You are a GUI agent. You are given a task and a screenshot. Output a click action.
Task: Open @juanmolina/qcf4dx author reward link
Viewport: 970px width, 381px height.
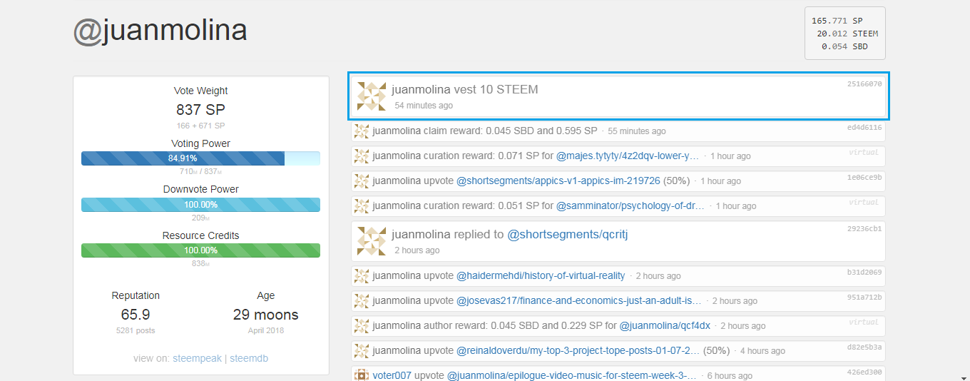665,325
